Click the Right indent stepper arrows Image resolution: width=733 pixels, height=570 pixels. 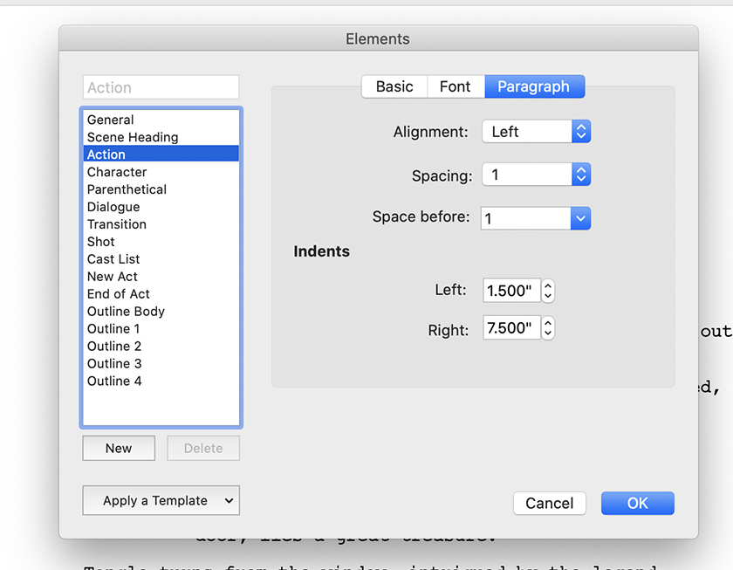548,329
